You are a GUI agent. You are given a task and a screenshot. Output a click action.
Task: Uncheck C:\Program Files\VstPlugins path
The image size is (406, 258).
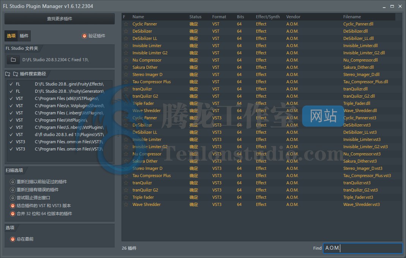(11, 120)
